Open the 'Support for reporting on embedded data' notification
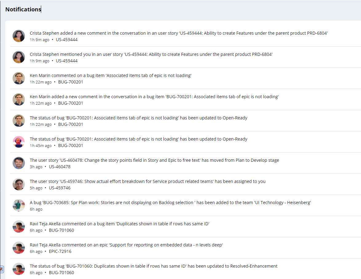This screenshot has width=361, height=279. [126, 245]
